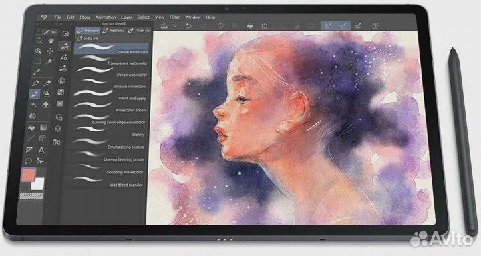This screenshot has width=481, height=256.
Task: Select the Zoom magnifier tool
Action: 39,41
